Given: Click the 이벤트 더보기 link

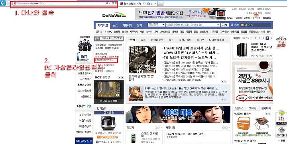Looking at the screenshot, I should pos(245,38).
